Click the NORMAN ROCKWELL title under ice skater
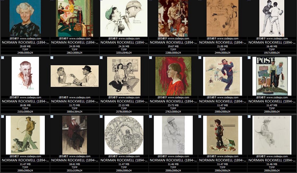297x173 pixels. 223,101
